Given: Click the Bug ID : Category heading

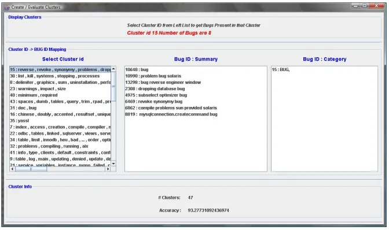Looking at the screenshot, I should [325, 59].
